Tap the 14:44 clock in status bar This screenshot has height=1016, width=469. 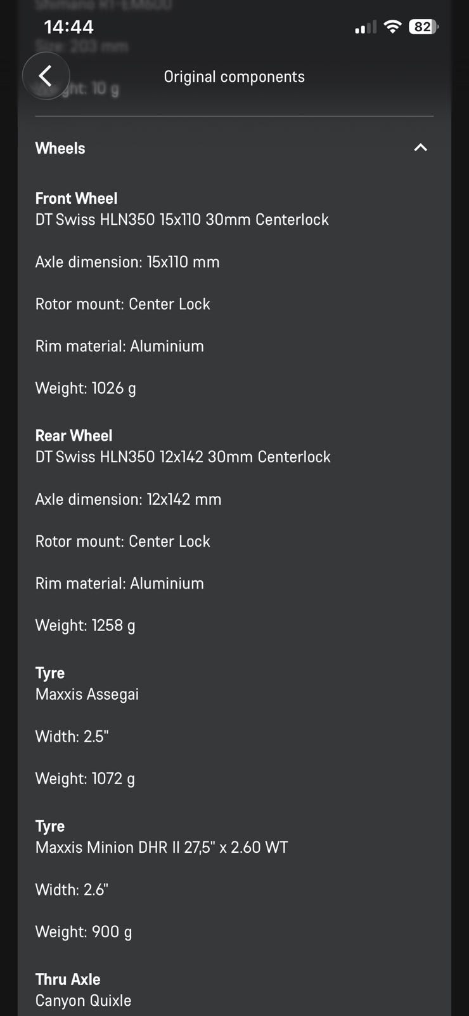[x=68, y=27]
